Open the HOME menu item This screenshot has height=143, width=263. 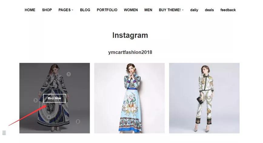[30, 10]
